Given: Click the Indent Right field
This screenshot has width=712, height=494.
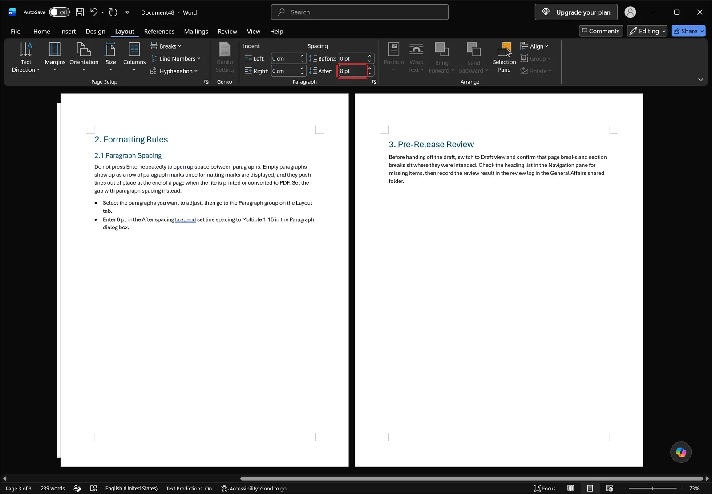Looking at the screenshot, I should point(285,71).
